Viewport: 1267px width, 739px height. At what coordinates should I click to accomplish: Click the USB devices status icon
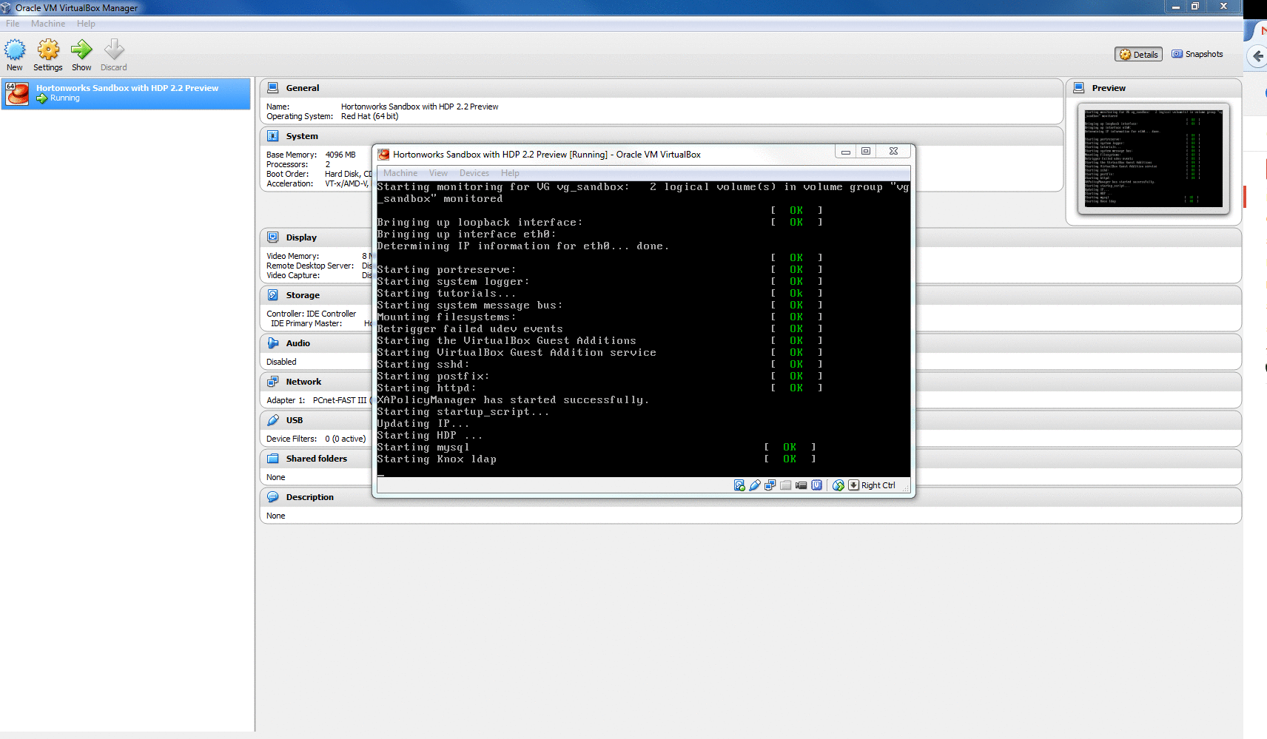755,485
